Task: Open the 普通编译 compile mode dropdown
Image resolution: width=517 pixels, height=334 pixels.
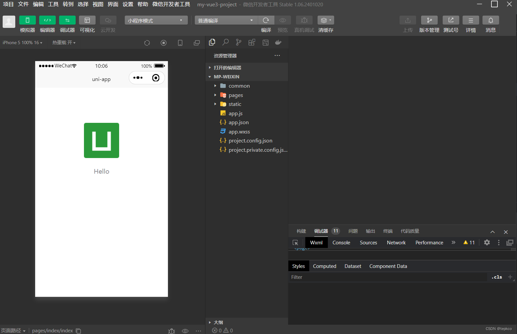Action: tap(226, 20)
